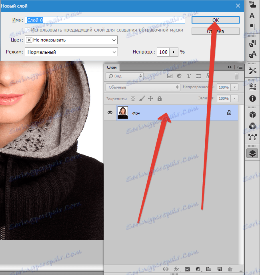Filter for adjustment layers
Screen dimensions: 260x275
tap(179, 76)
